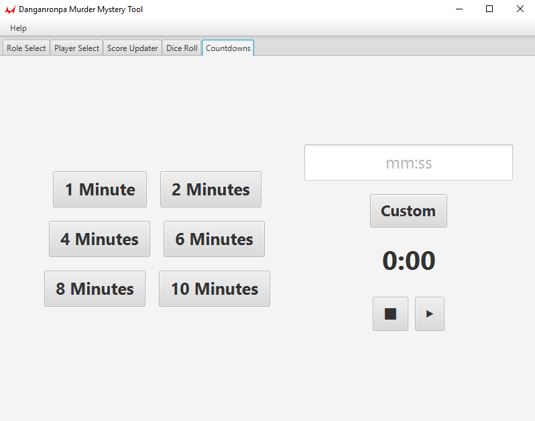Image resolution: width=535 pixels, height=421 pixels.
Task: Focus the mm:ss custom time field
Action: (408, 162)
